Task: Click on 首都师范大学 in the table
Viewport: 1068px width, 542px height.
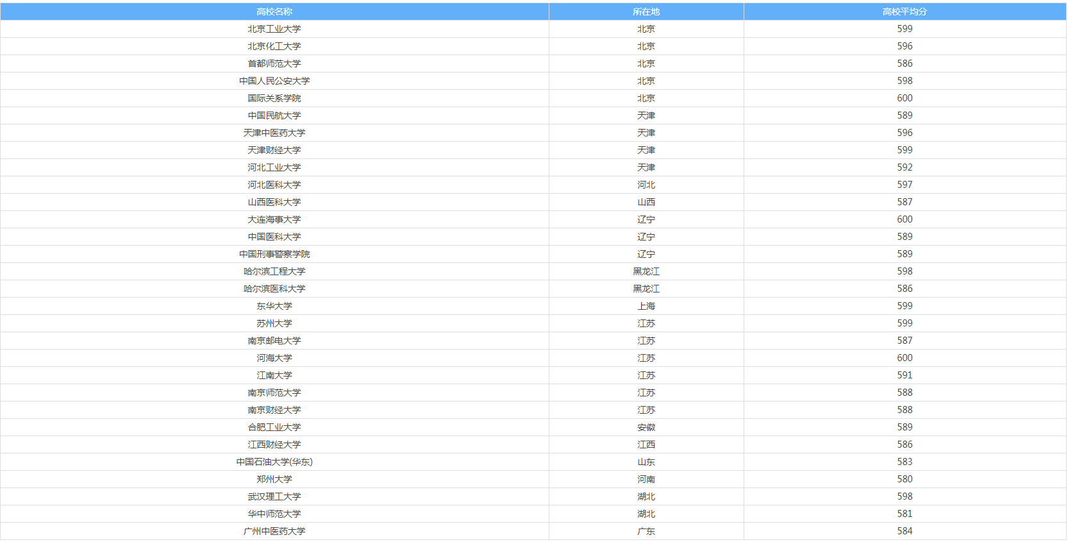Action: tap(274, 64)
